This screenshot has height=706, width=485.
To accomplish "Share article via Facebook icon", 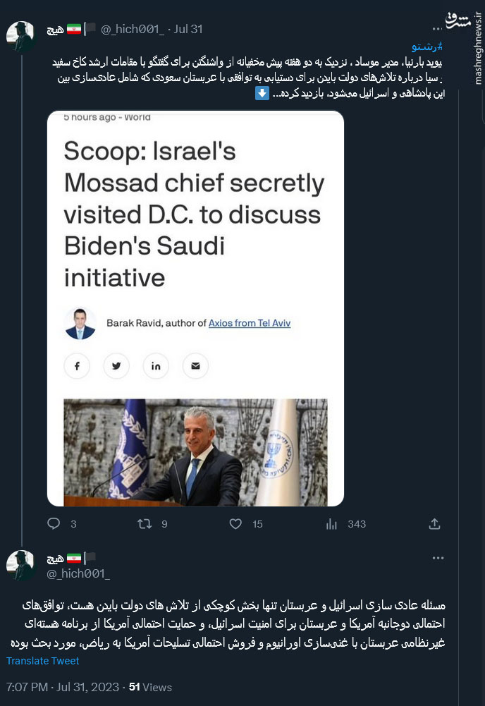I will point(77,366).
